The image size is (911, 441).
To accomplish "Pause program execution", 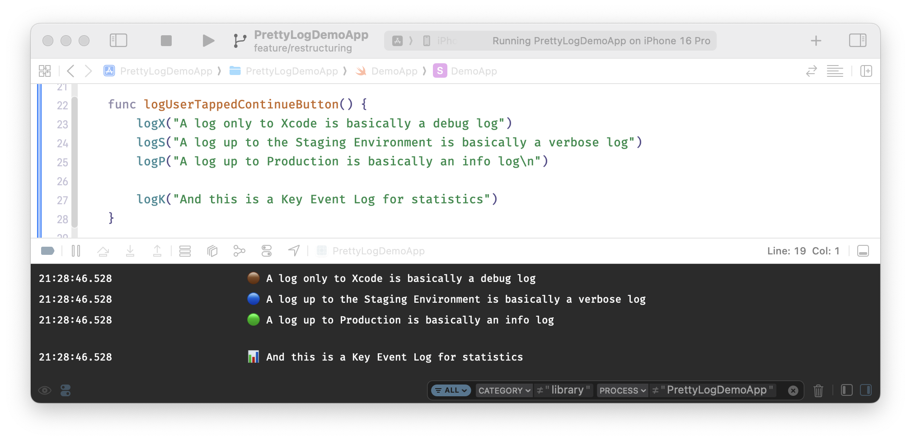I will 76,251.
